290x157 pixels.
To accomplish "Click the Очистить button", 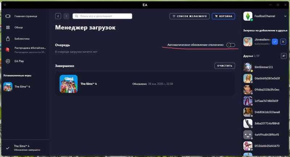I will (x=225, y=66).
